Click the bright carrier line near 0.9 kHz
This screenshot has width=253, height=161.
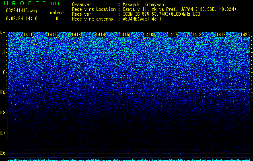(x=129, y=90)
